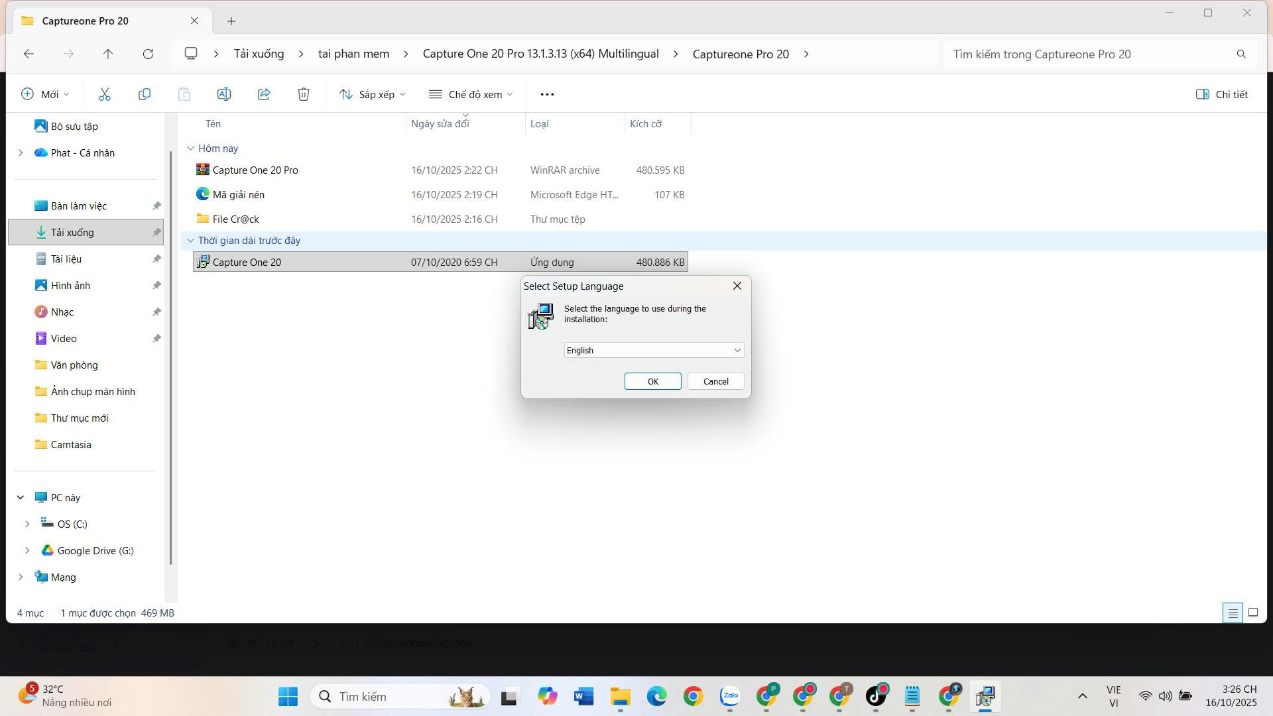Screen dimensions: 1273x716
Task: Collapse the Hôm nay group
Action: coord(190,149)
